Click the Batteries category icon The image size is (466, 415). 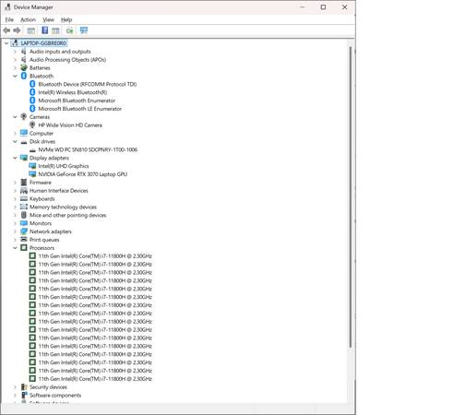coord(24,67)
